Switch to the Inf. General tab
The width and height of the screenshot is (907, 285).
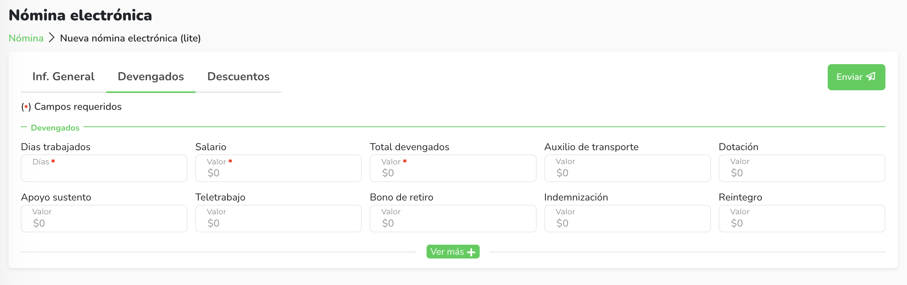coord(63,77)
